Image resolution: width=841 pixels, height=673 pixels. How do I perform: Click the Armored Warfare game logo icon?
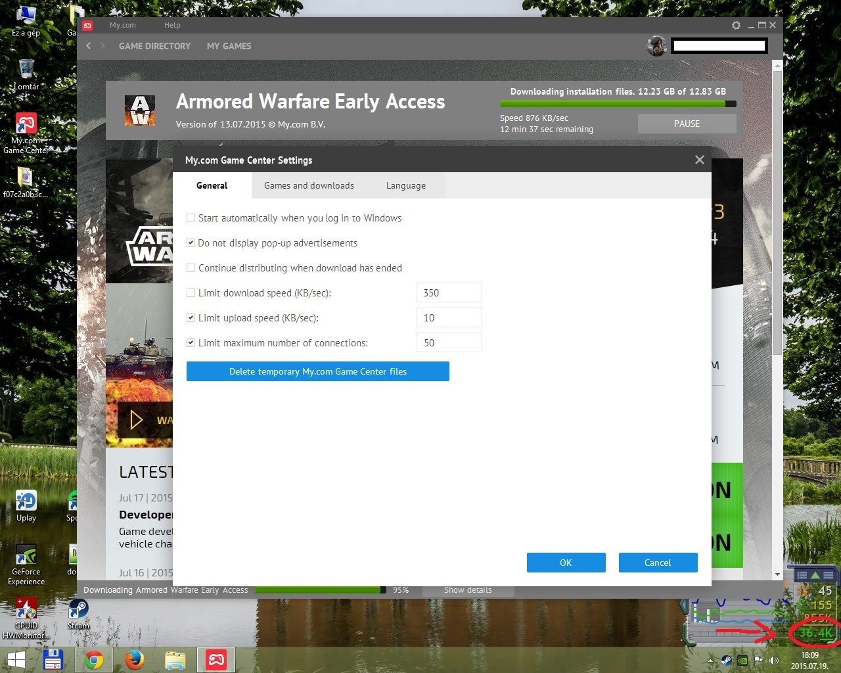click(140, 110)
